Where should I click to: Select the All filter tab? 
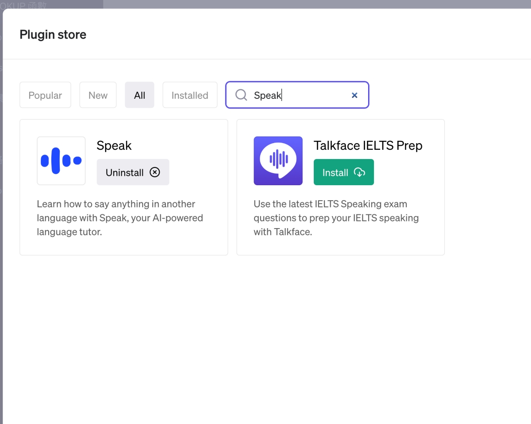click(x=139, y=95)
